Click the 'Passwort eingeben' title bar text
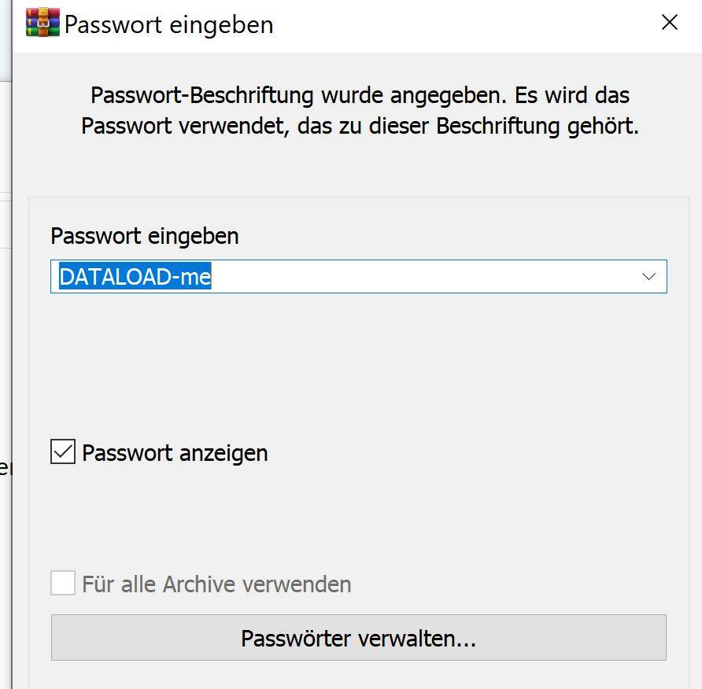 (x=168, y=24)
